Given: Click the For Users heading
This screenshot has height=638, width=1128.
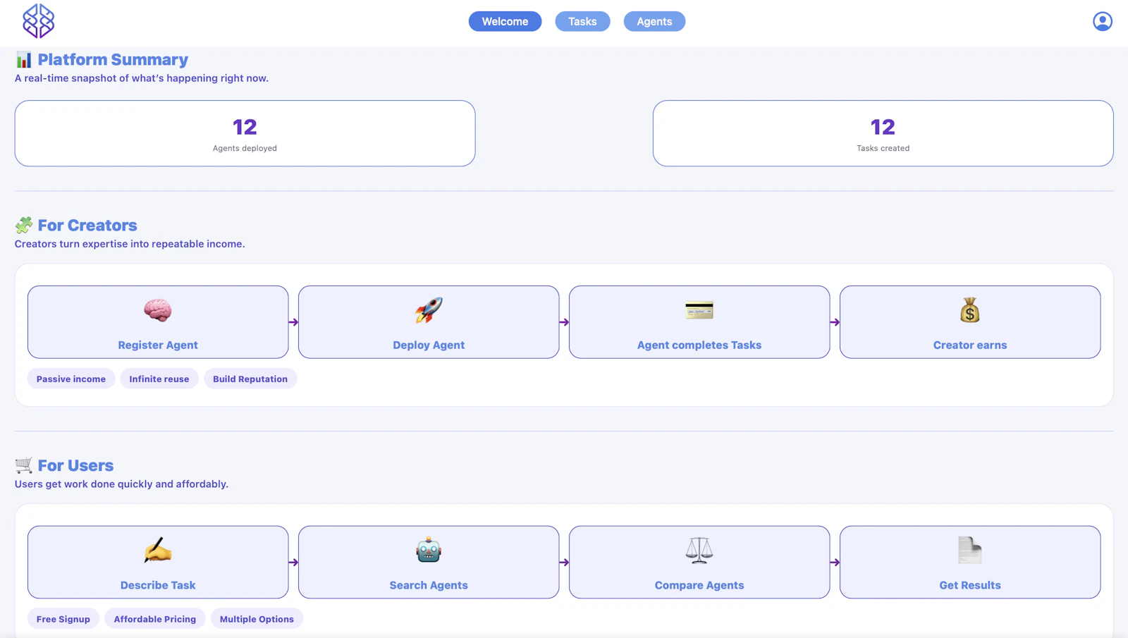Looking at the screenshot, I should (75, 465).
